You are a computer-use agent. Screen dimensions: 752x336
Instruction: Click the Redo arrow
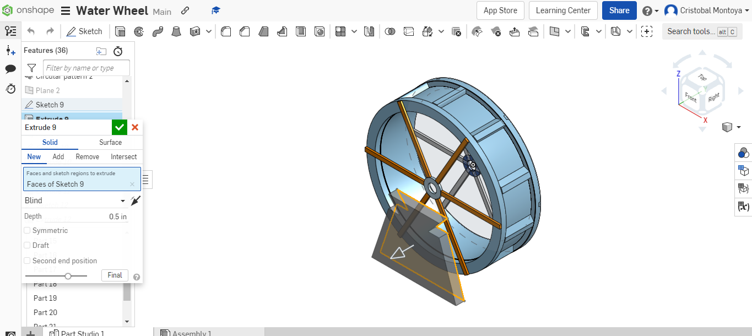point(50,31)
